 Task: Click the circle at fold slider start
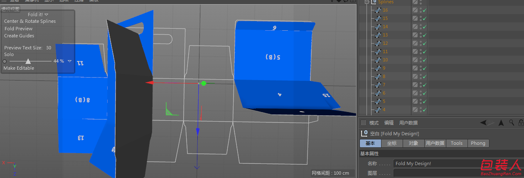[x=5, y=61]
